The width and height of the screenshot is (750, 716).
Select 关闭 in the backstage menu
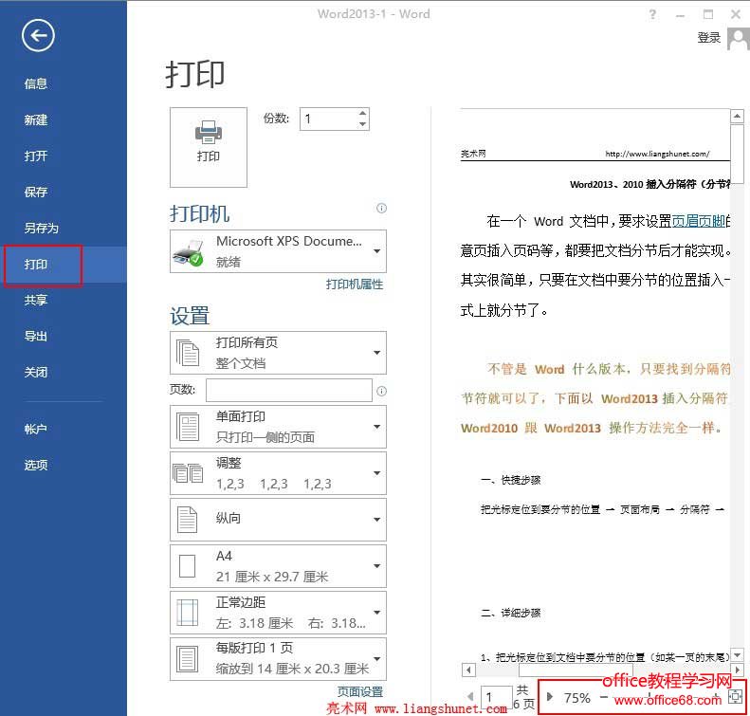pos(36,372)
